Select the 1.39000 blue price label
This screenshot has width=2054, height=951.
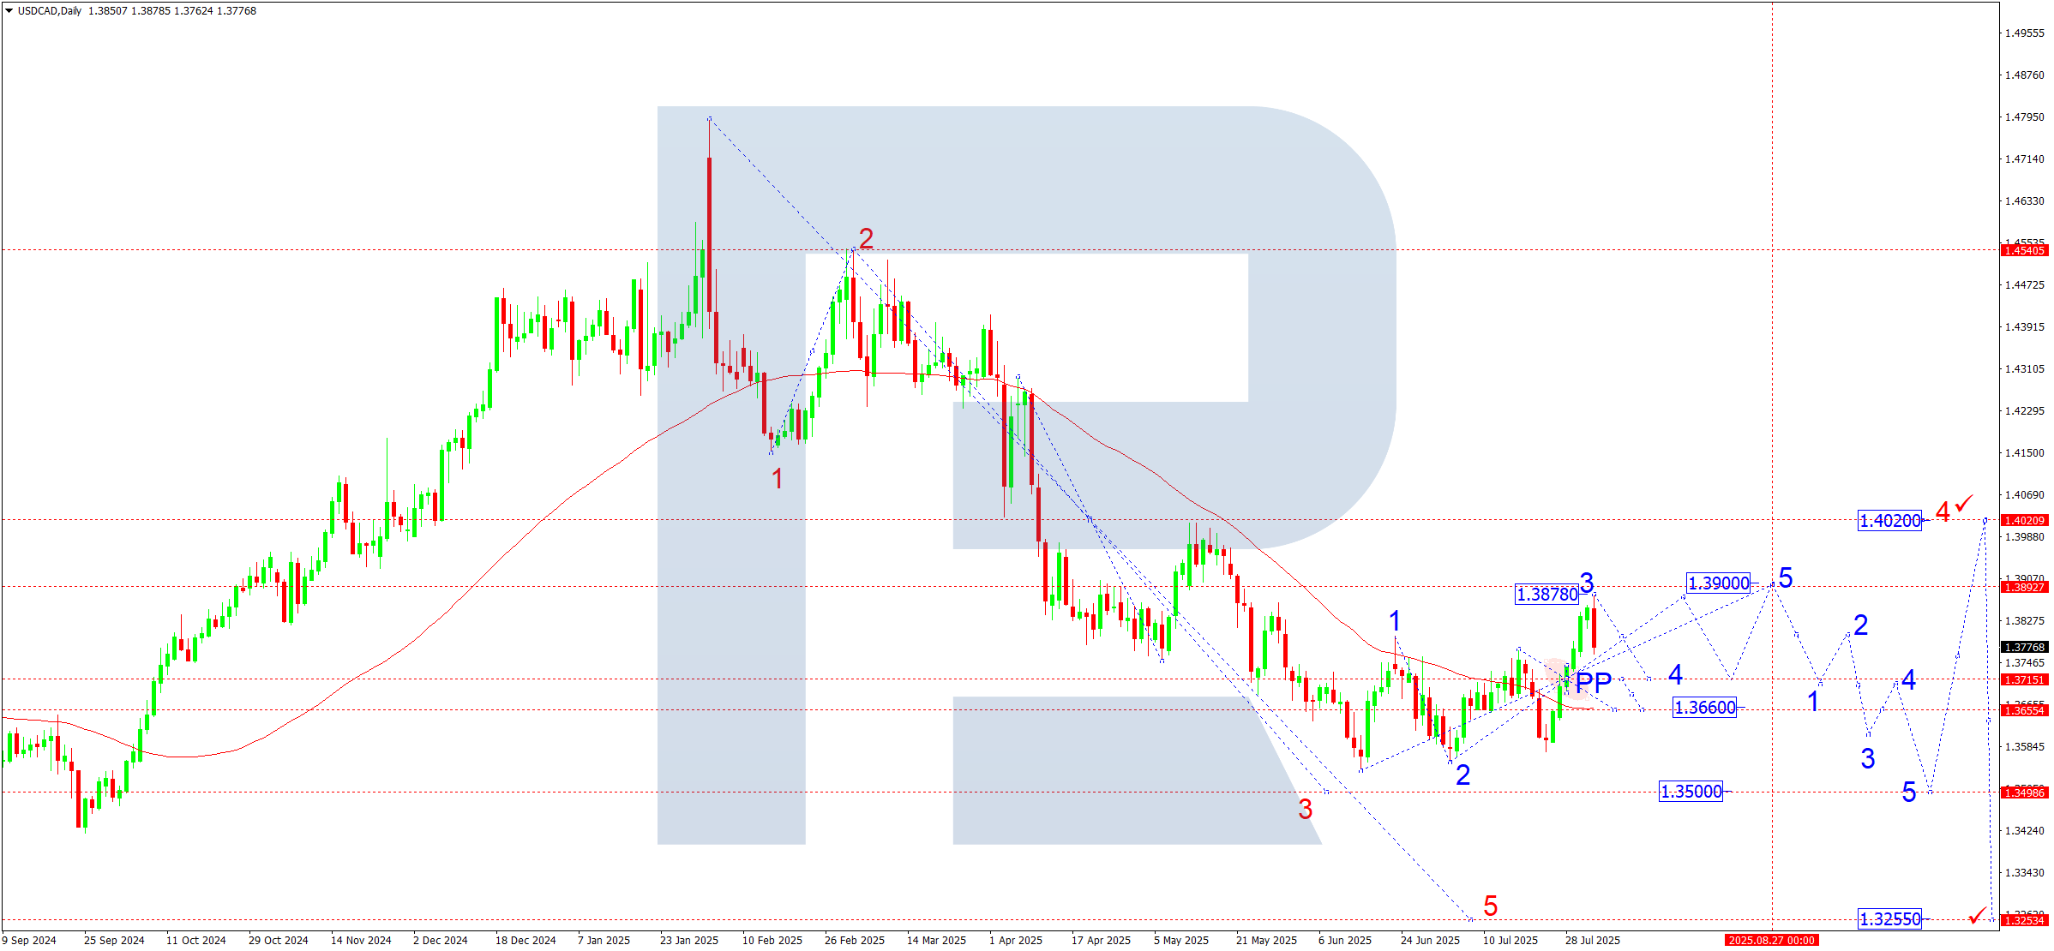coord(1718,583)
